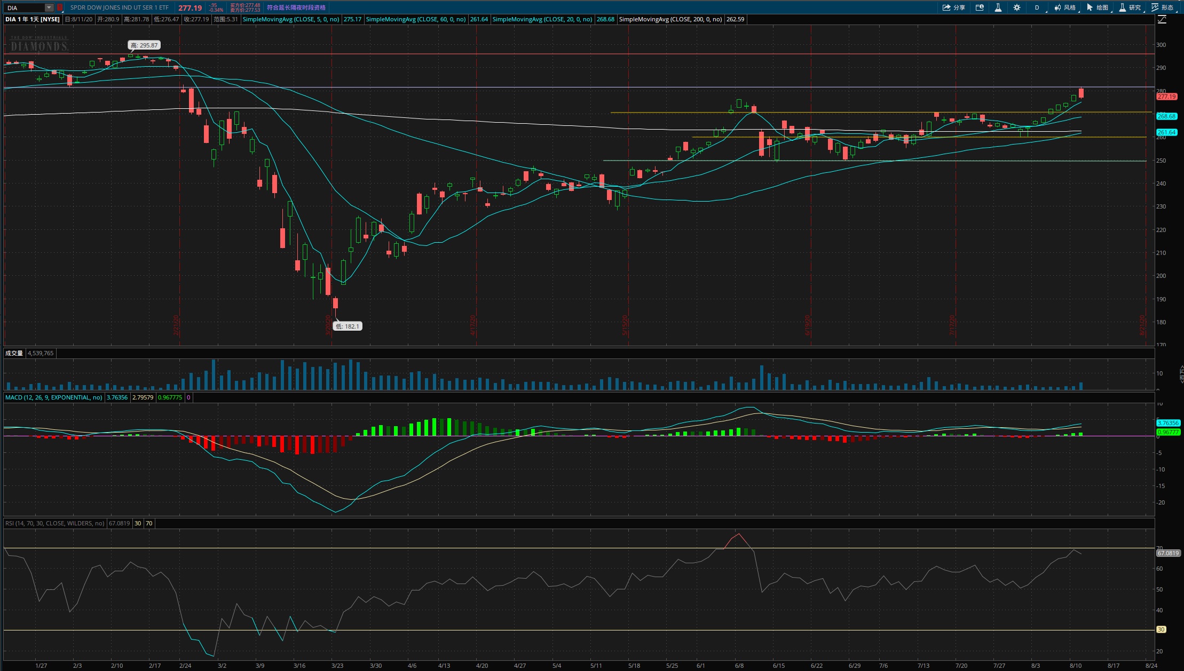Select SimpleMovingAvg (CLOSE, 5, 0, no) label
Image resolution: width=1184 pixels, height=671 pixels.
tap(291, 19)
